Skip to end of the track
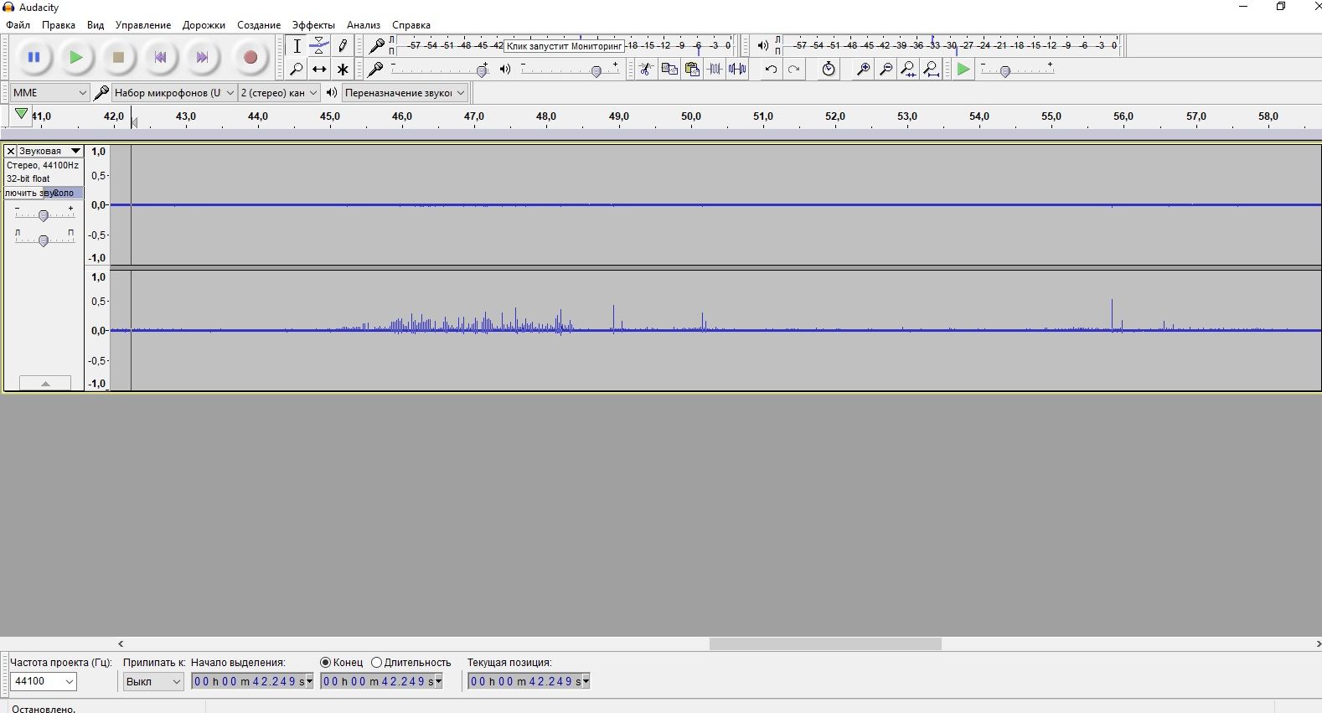 (202, 57)
